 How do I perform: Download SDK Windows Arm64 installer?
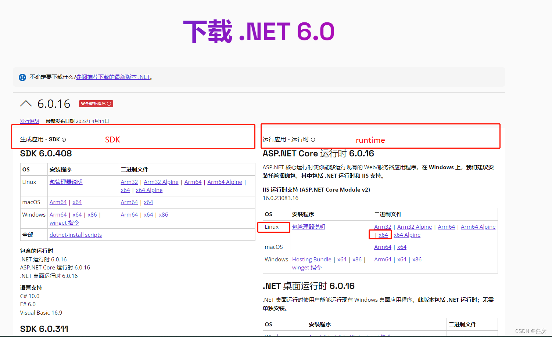[x=58, y=215]
